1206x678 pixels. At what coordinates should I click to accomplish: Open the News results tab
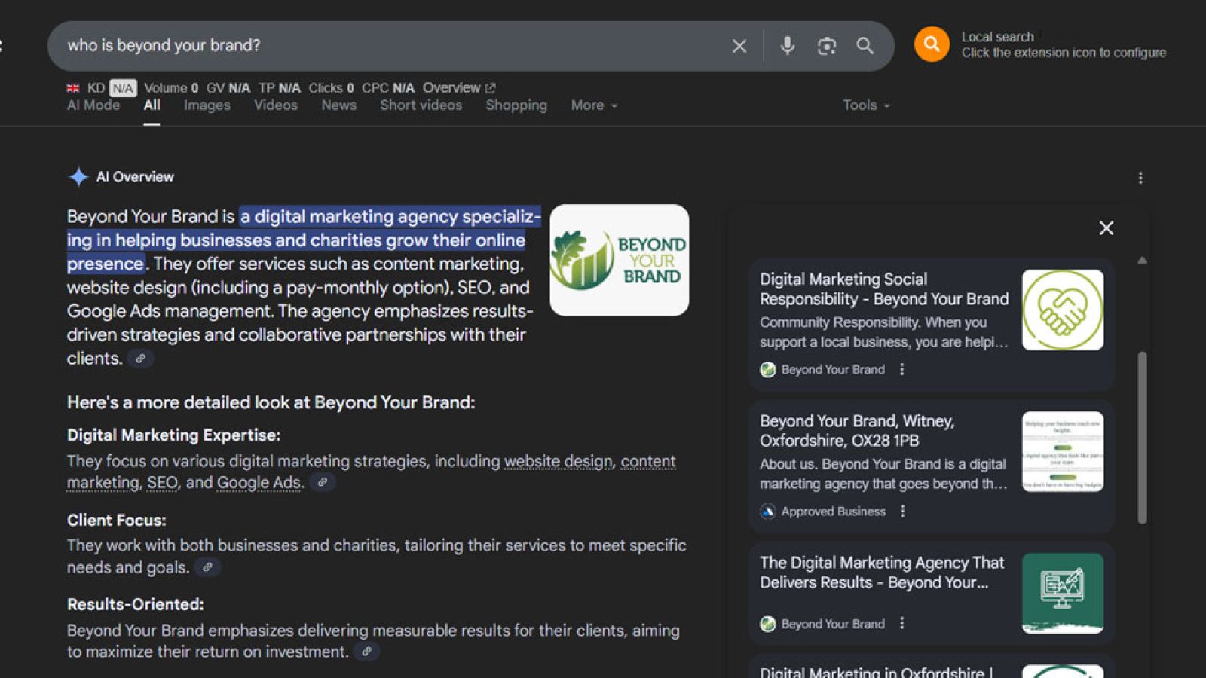[x=339, y=105]
